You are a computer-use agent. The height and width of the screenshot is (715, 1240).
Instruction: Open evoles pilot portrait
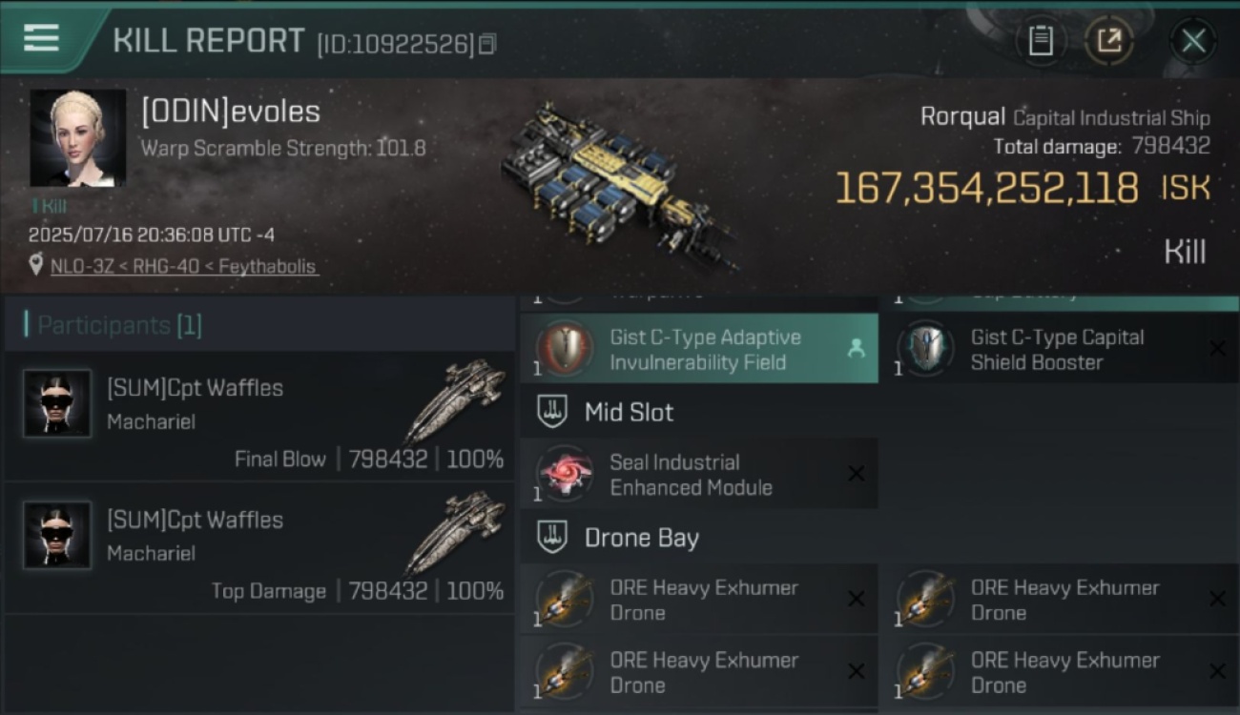click(x=77, y=138)
